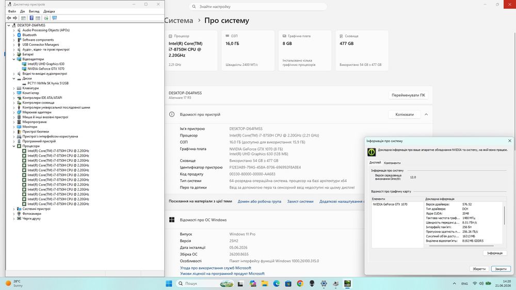Open File Explorer from the taskbar
Image resolution: width=516 pixels, height=290 pixels.
pos(265,284)
